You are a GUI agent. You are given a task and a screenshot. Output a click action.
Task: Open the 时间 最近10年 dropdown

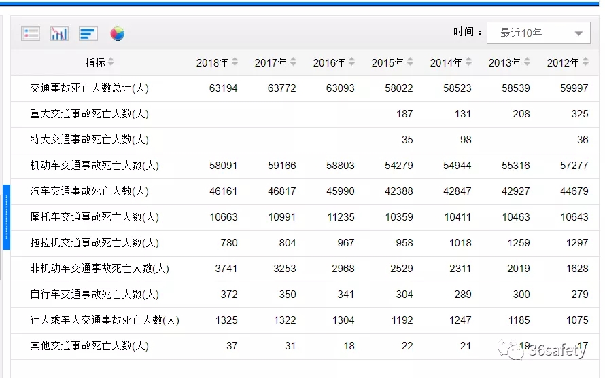coord(538,33)
